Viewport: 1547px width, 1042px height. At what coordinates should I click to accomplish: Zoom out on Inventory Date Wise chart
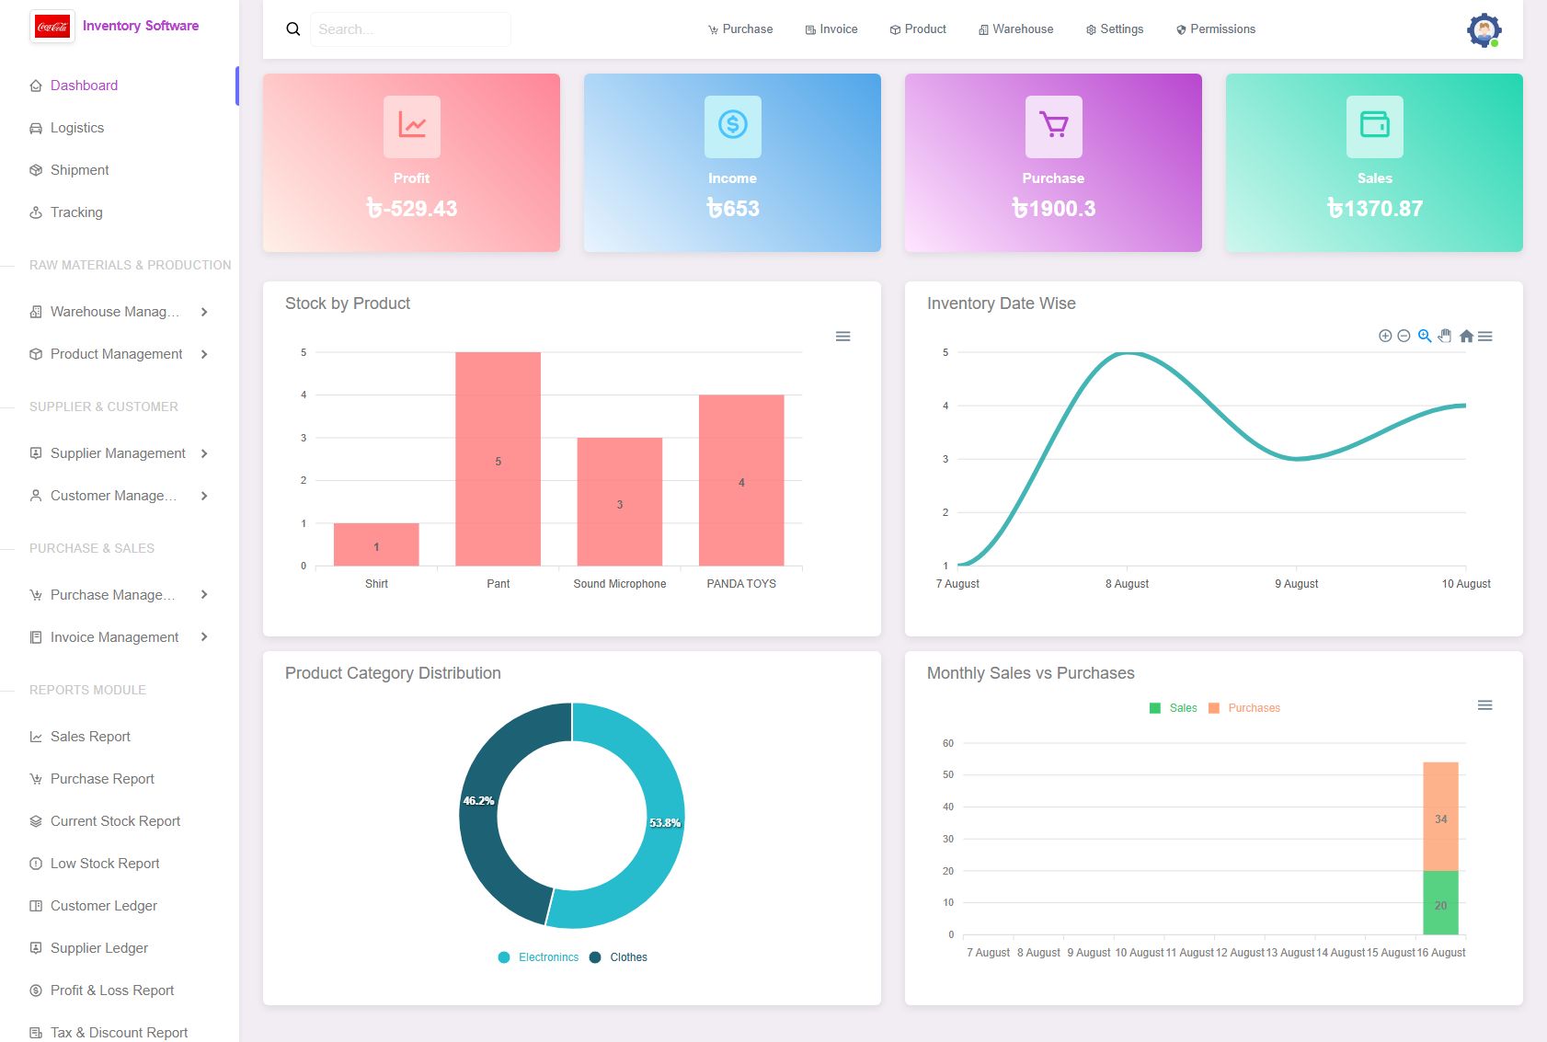coord(1404,337)
